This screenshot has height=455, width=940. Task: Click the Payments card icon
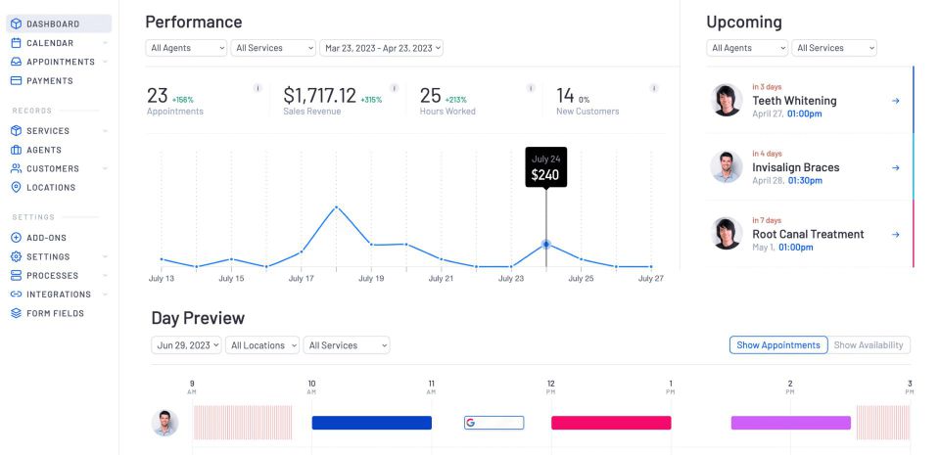click(x=16, y=81)
